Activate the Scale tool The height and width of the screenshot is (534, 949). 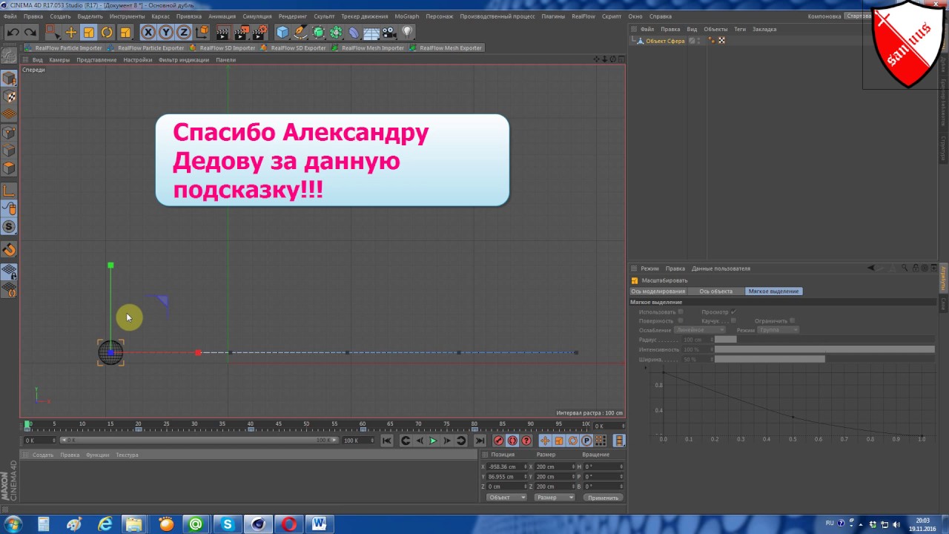point(88,32)
